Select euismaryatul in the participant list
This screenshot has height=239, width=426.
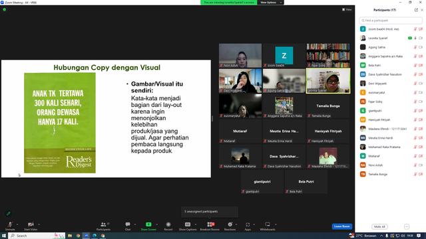pyautogui.click(x=391, y=93)
